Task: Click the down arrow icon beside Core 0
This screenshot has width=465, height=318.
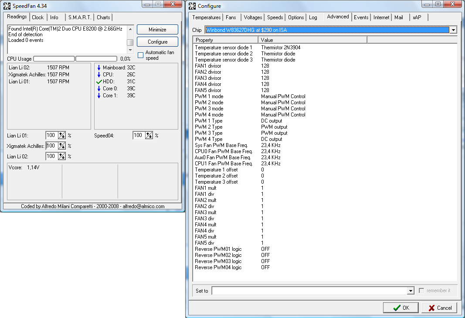Action: [x=99, y=89]
